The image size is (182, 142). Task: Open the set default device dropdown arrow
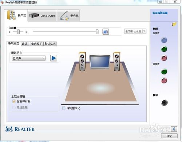tap(144, 31)
